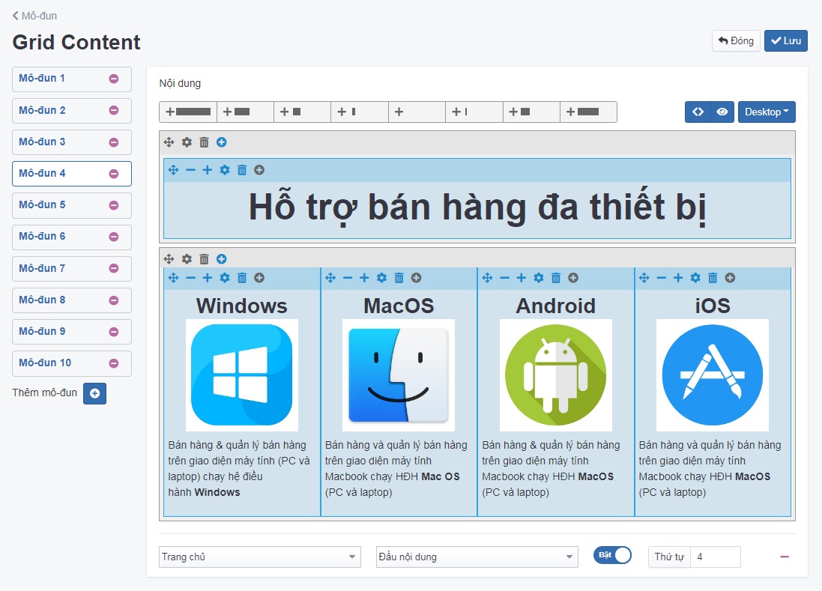Click the code view icon button

(x=698, y=112)
